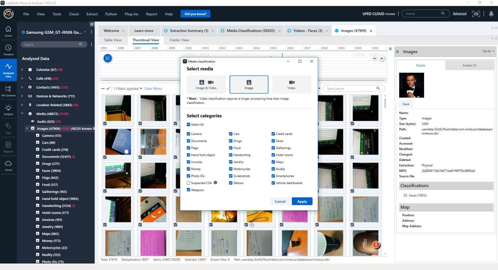Open the File Systems sidebar icon
498x270 pixels.
[x=8, y=91]
